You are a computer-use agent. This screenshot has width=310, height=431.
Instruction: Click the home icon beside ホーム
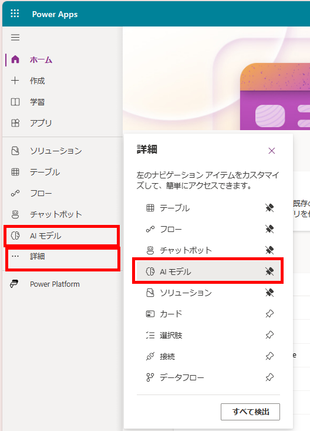click(x=15, y=59)
